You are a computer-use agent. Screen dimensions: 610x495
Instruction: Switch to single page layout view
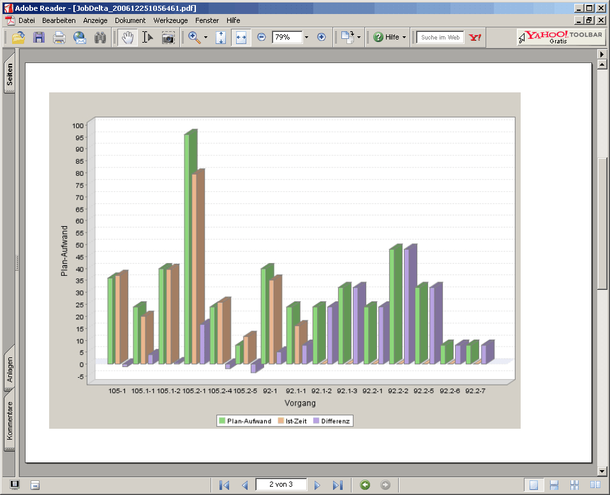(x=533, y=485)
